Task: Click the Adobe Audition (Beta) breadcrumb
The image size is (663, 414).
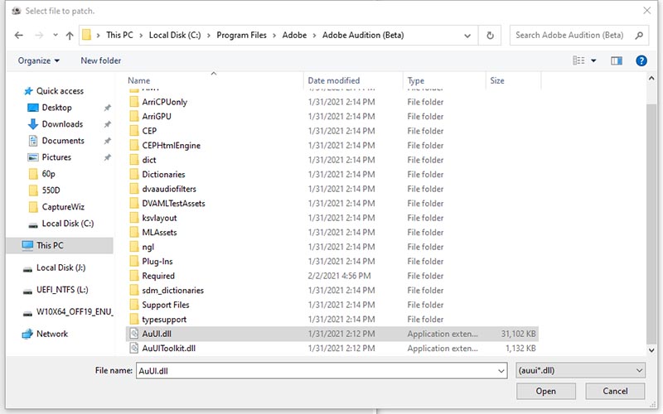Action: click(363, 36)
